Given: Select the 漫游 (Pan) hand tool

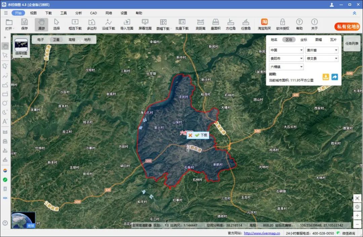Looking at the screenshot, I should pos(41,24).
